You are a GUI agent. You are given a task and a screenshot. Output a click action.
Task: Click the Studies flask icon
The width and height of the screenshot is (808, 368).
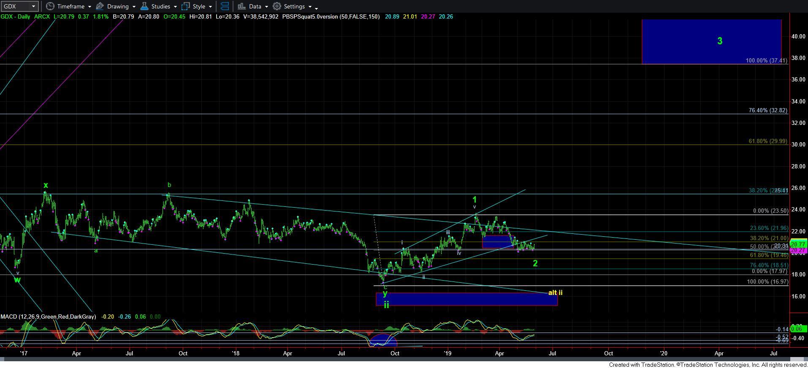click(x=144, y=6)
